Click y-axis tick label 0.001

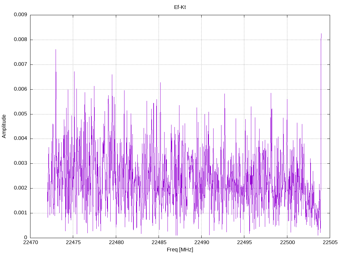click(21, 213)
